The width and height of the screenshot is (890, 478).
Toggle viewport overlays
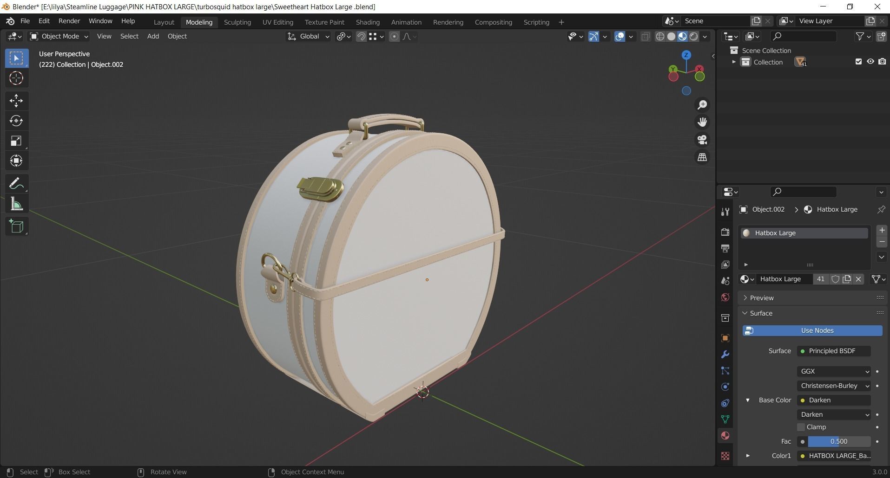[x=620, y=36]
